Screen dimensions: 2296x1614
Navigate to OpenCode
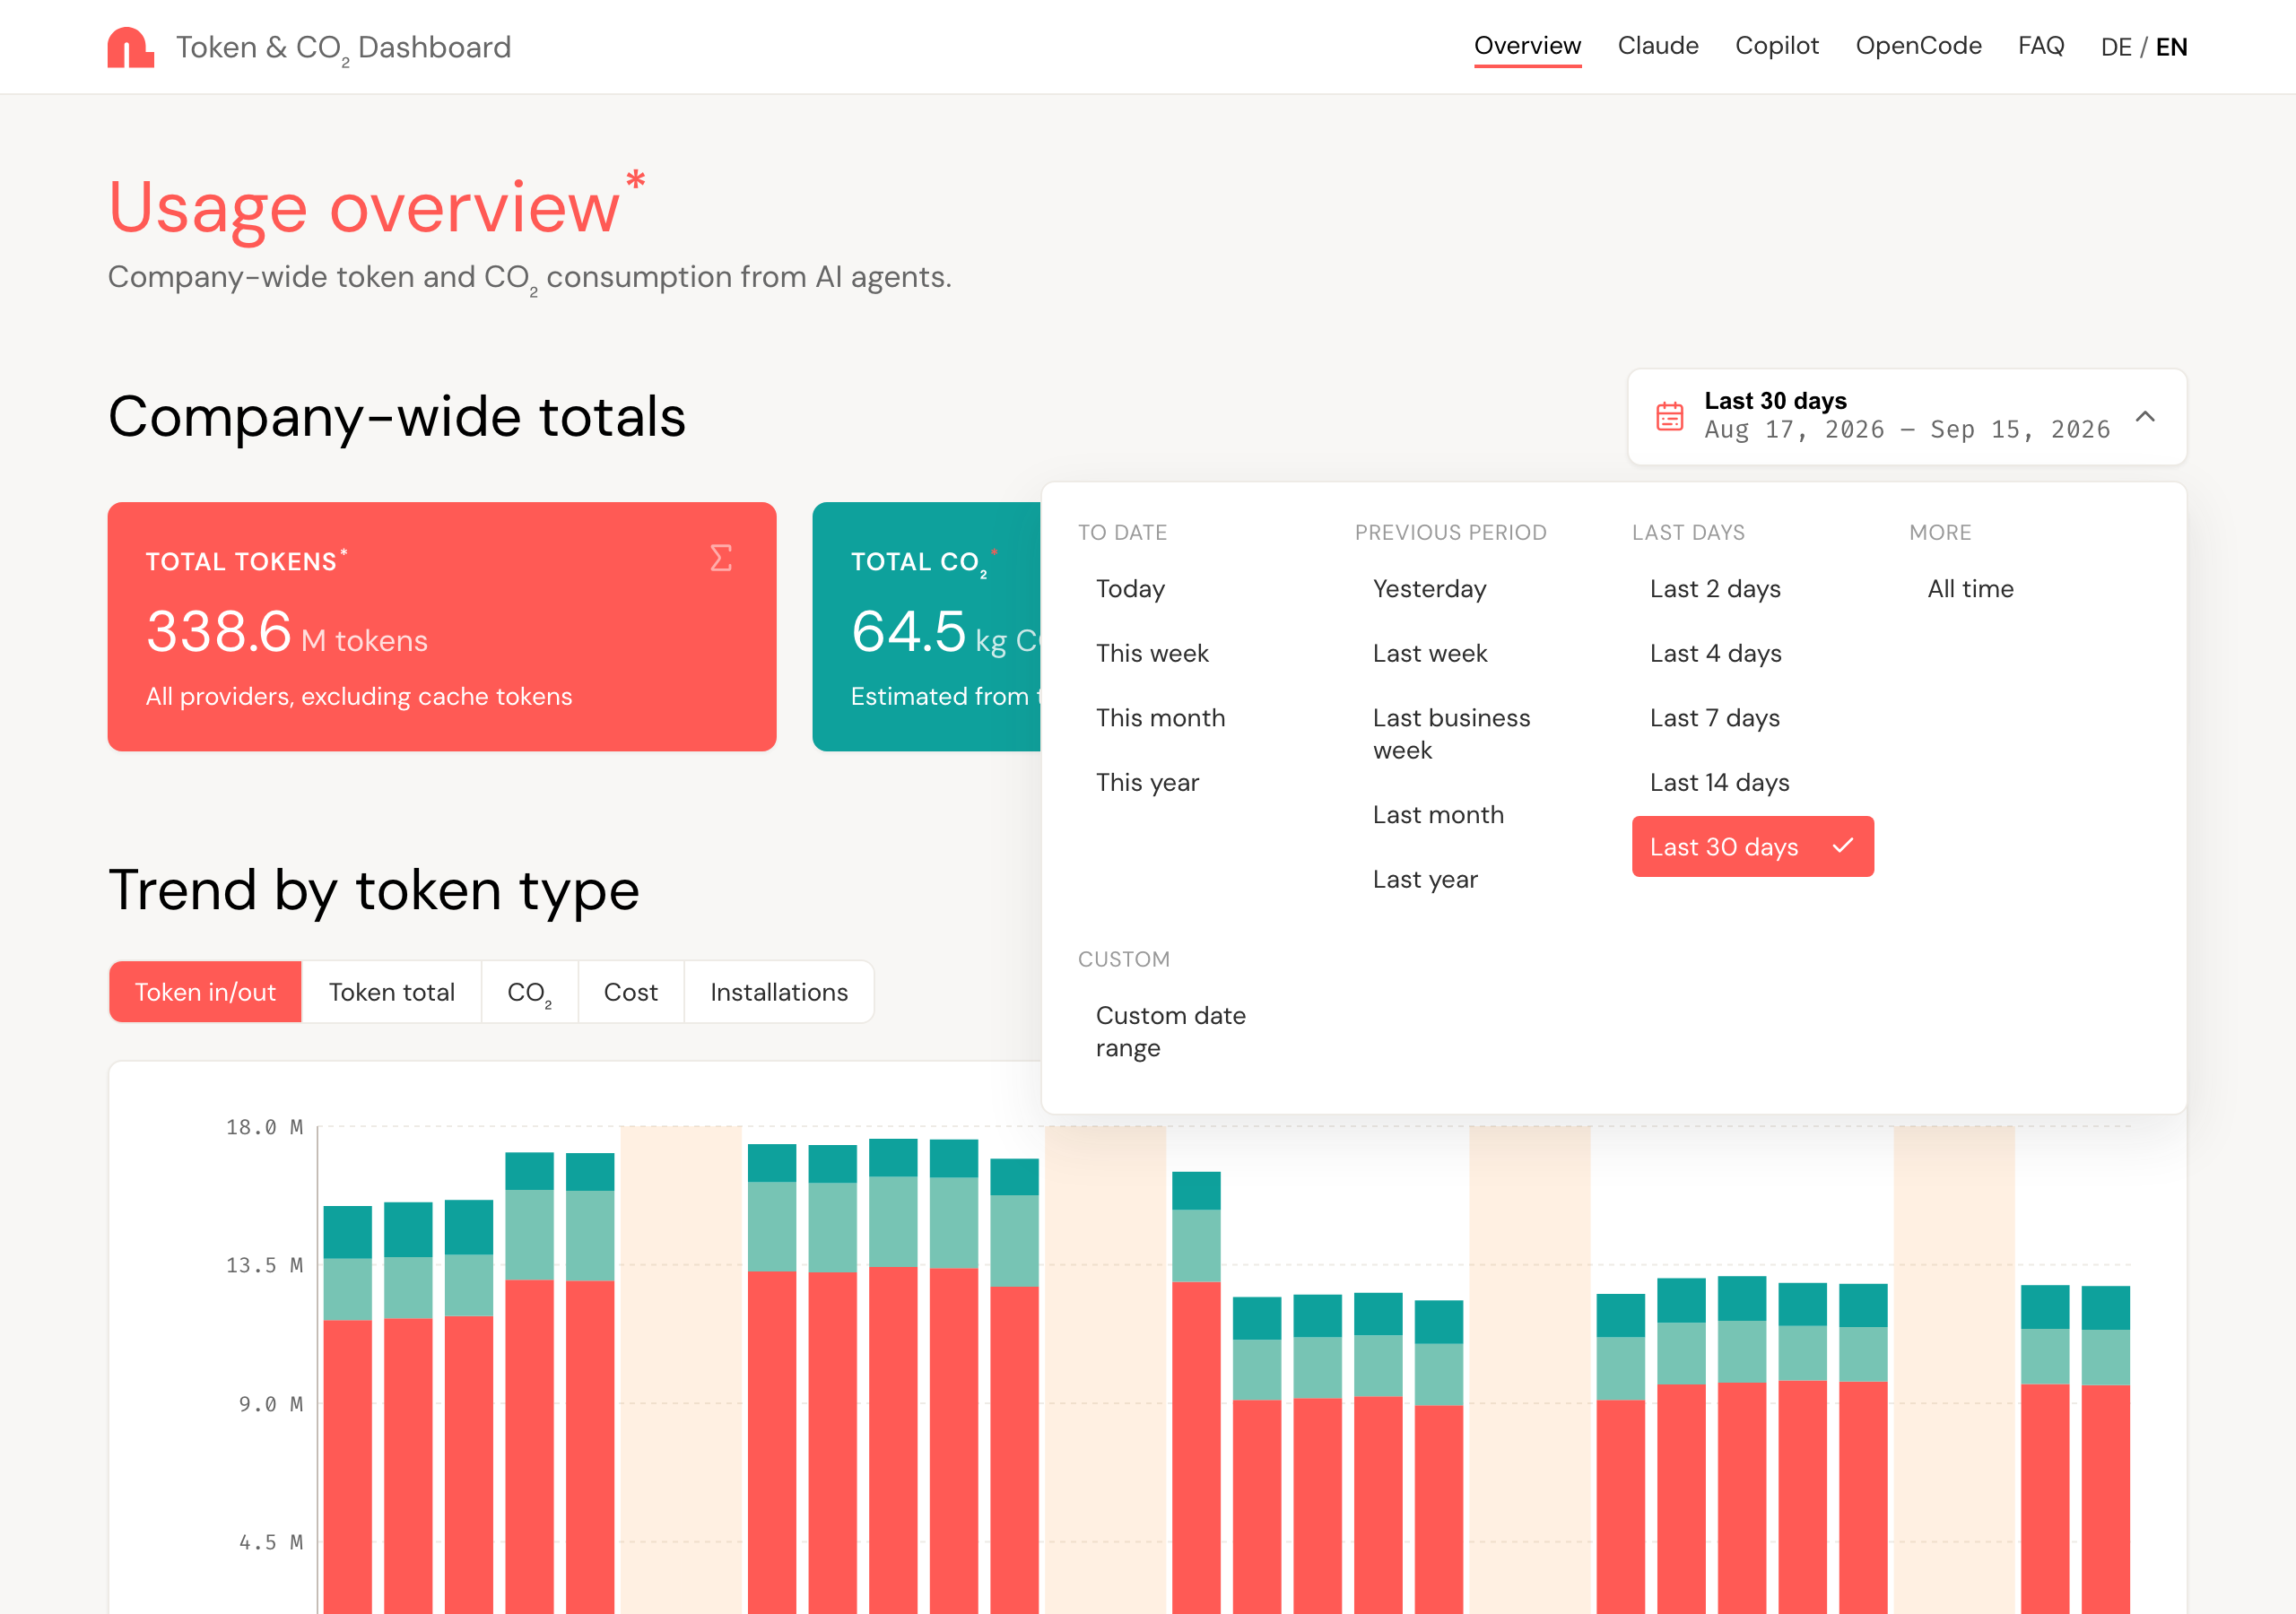(1918, 46)
